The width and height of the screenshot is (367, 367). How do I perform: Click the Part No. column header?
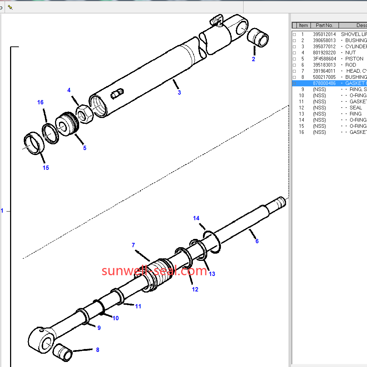324,26
